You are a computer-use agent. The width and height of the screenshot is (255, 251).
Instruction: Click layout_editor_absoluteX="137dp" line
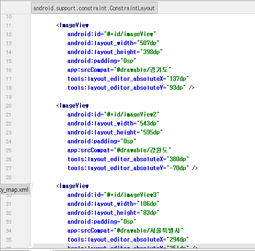point(128,79)
